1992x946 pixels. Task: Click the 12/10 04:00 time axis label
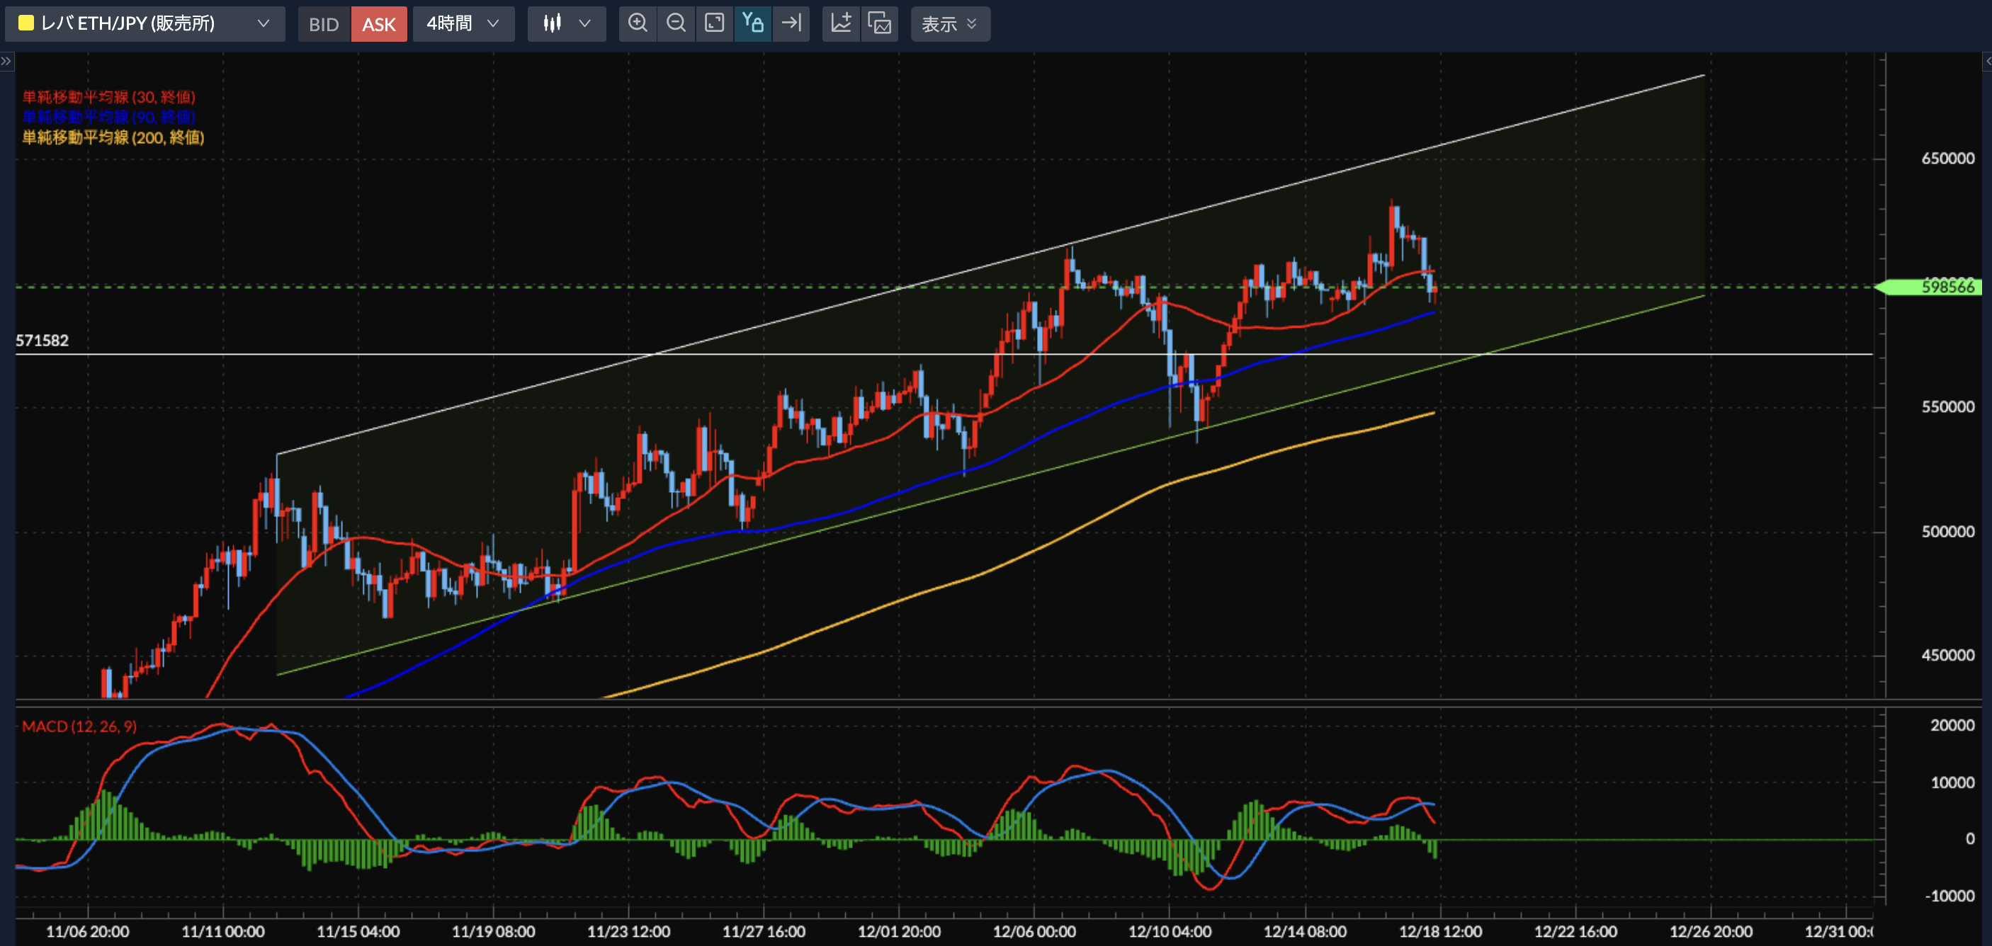click(x=1170, y=931)
